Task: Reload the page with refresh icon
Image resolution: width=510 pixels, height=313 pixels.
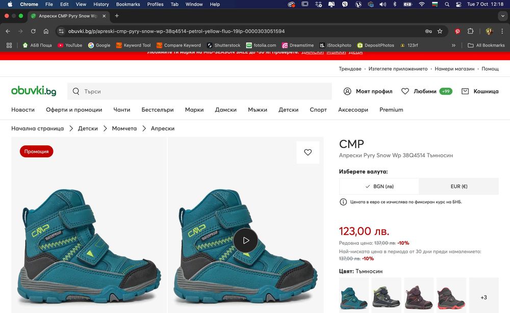Action: tap(33, 31)
